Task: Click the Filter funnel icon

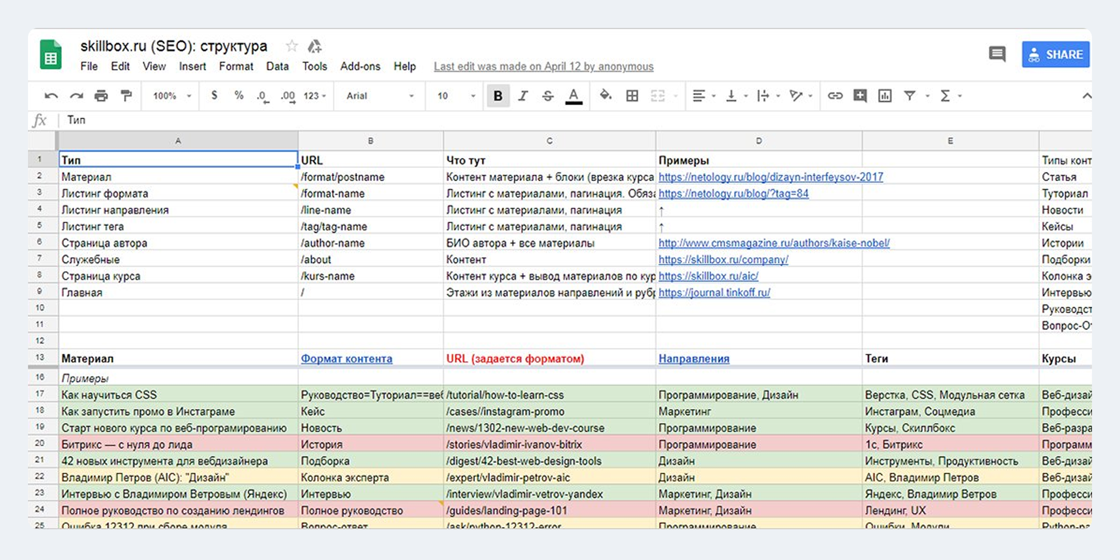Action: pos(910,96)
